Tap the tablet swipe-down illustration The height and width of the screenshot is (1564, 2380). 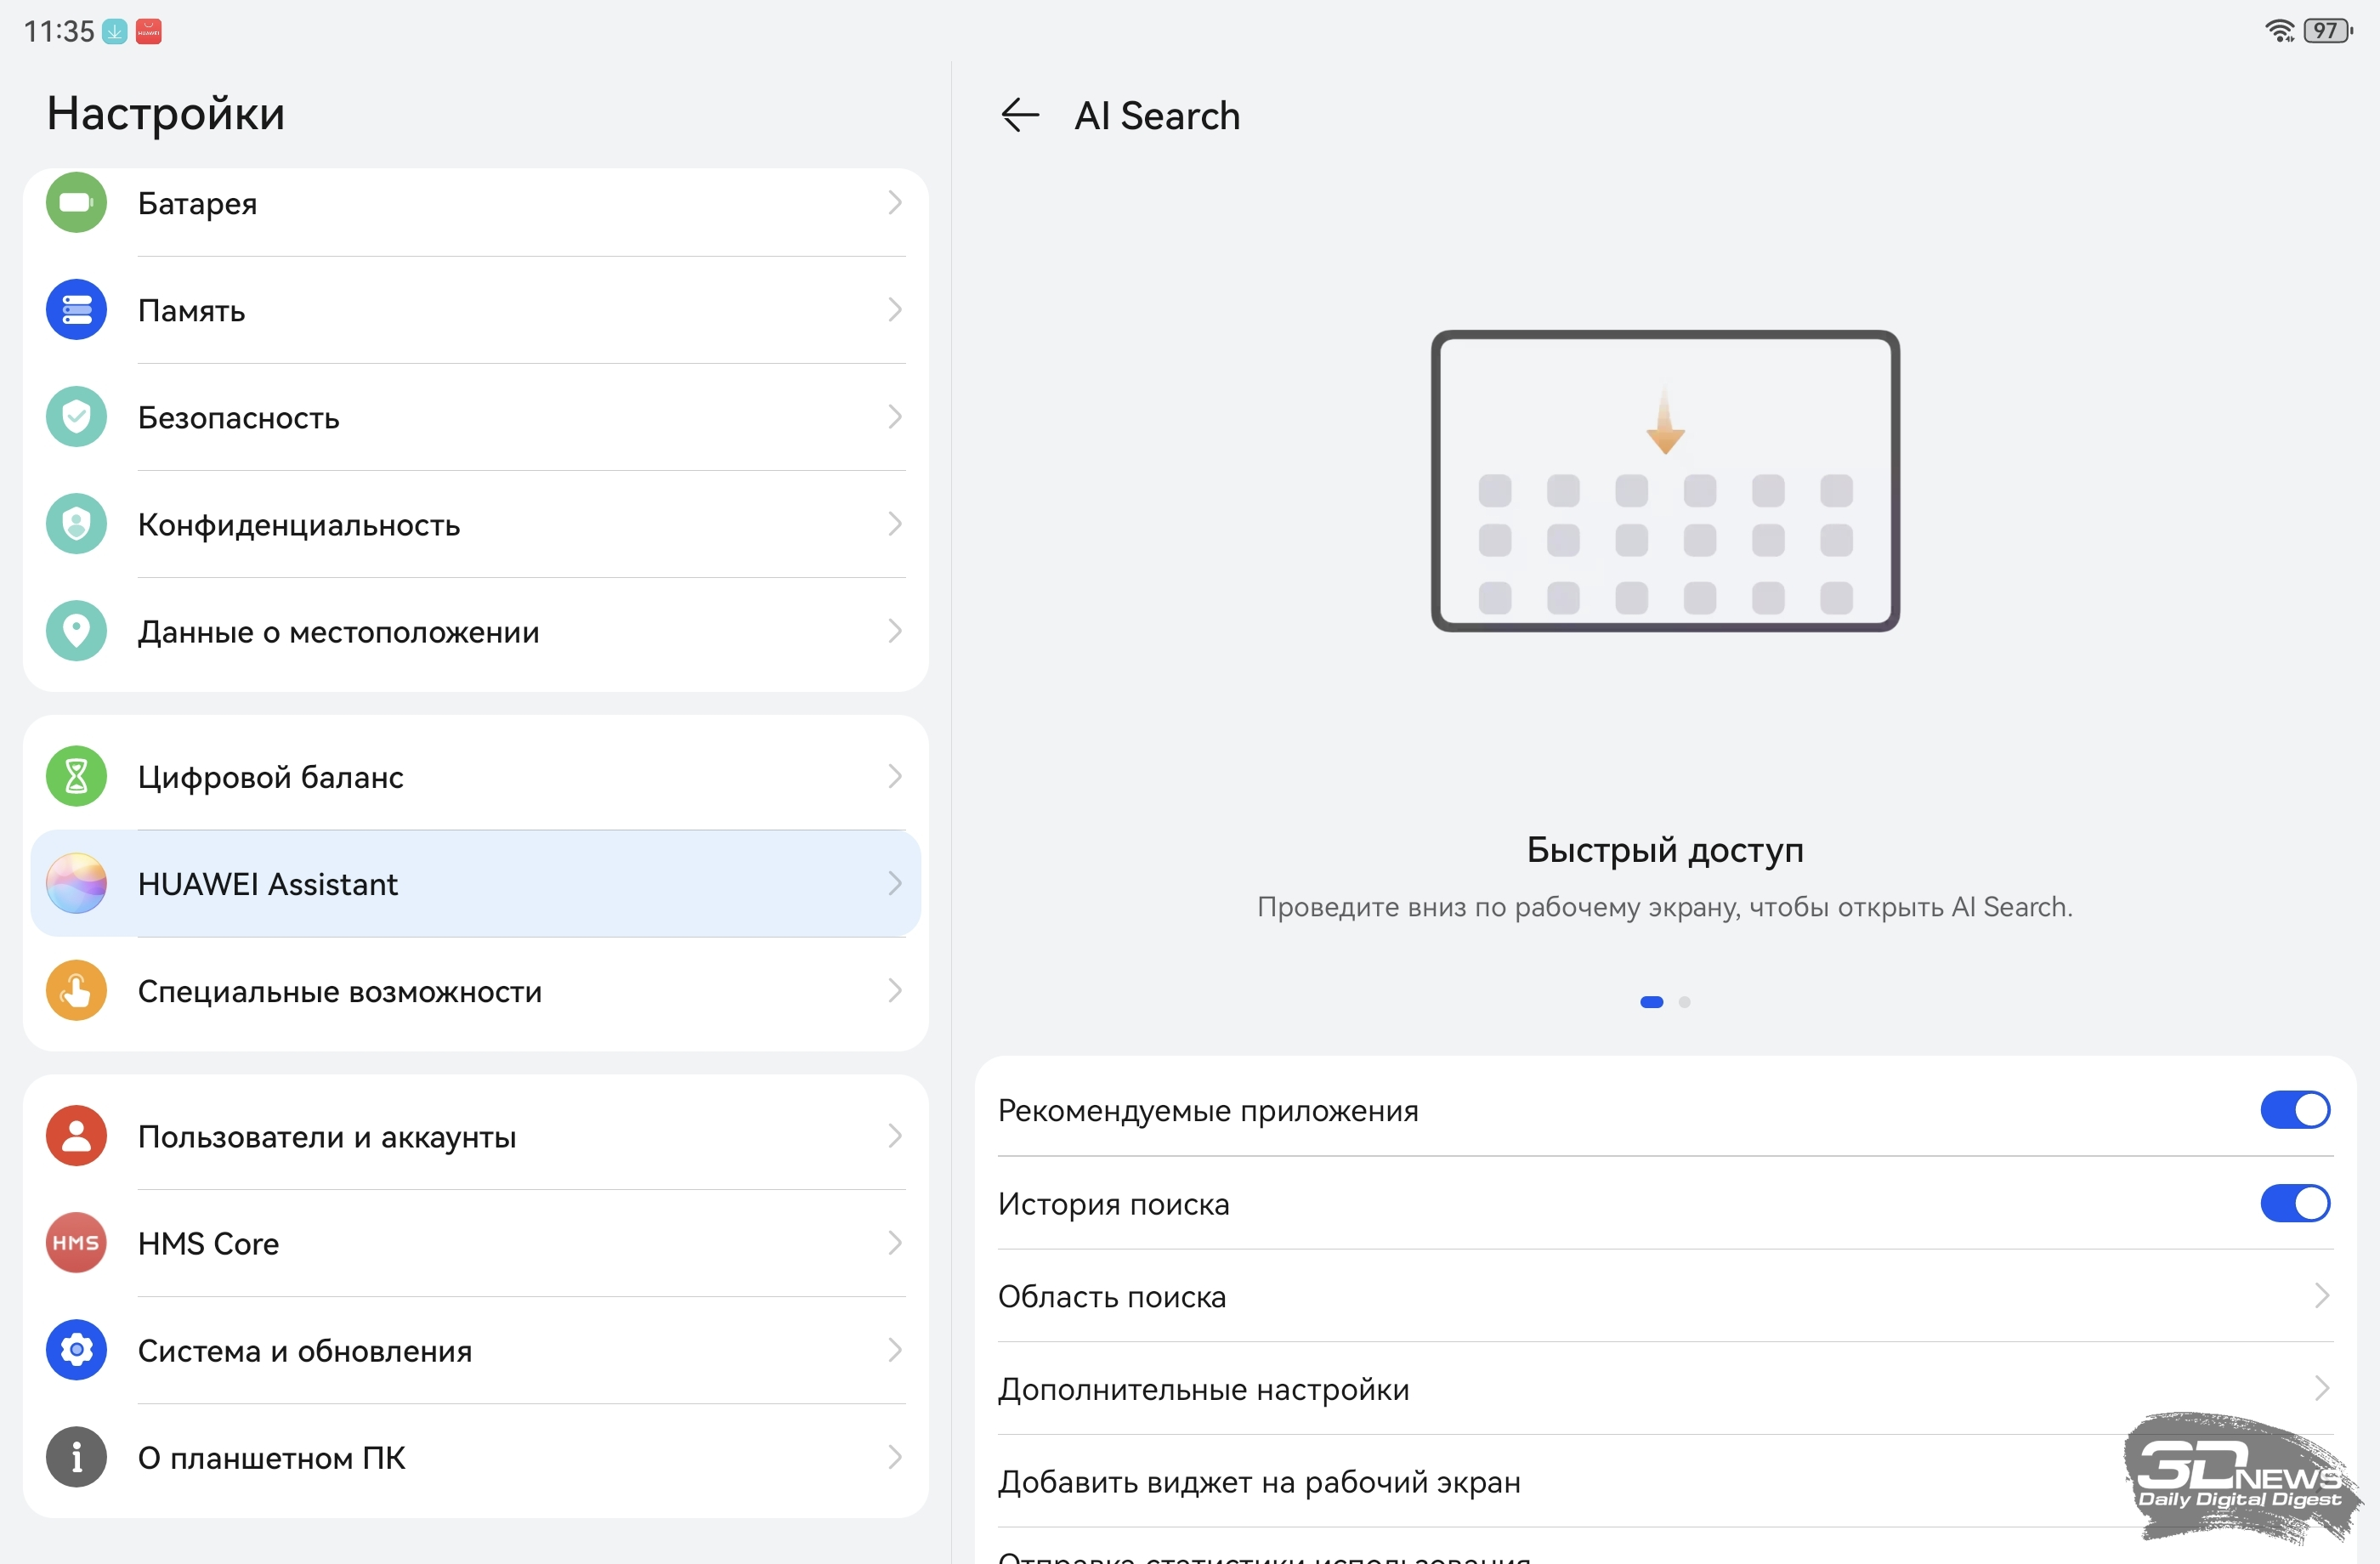tap(1665, 481)
